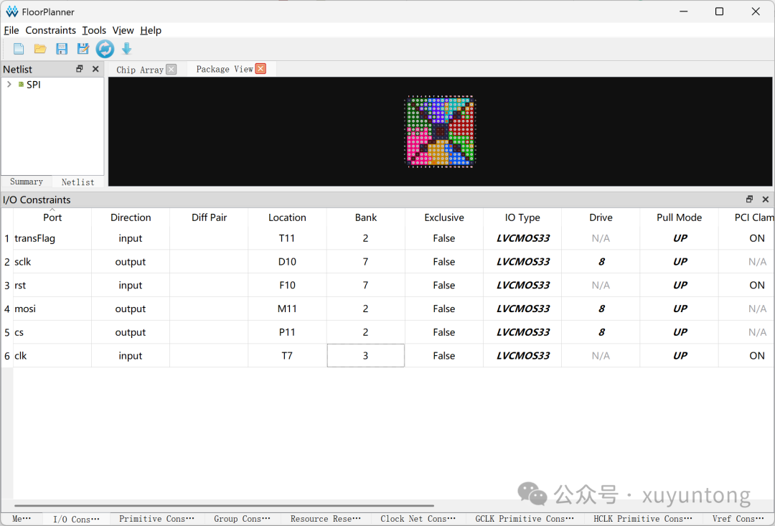Open the Message bottom tab
The image size is (775, 526).
[22, 519]
